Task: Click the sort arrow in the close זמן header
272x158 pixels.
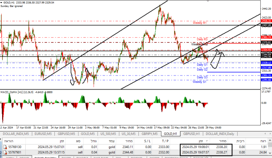Action: point(207,141)
